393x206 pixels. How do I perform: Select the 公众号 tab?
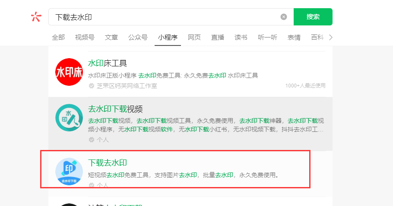tap(138, 37)
